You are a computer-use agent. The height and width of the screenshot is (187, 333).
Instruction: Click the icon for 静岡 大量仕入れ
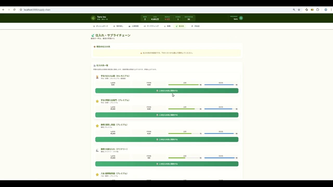click(97, 150)
